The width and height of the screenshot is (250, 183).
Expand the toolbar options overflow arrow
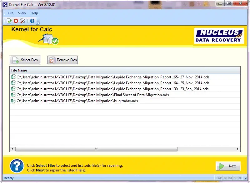[38, 23]
